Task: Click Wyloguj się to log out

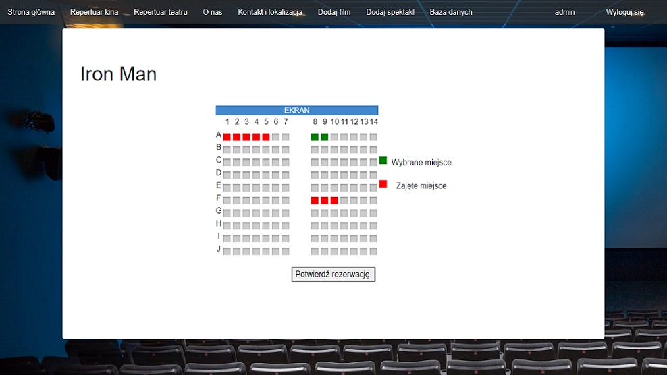Action: (625, 12)
